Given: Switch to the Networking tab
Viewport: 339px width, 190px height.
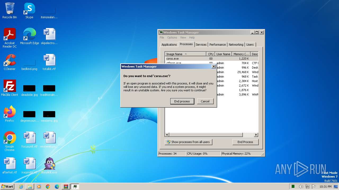Looking at the screenshot, I should coord(236,45).
